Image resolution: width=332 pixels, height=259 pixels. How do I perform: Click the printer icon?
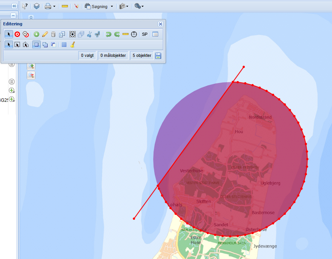coord(48,7)
